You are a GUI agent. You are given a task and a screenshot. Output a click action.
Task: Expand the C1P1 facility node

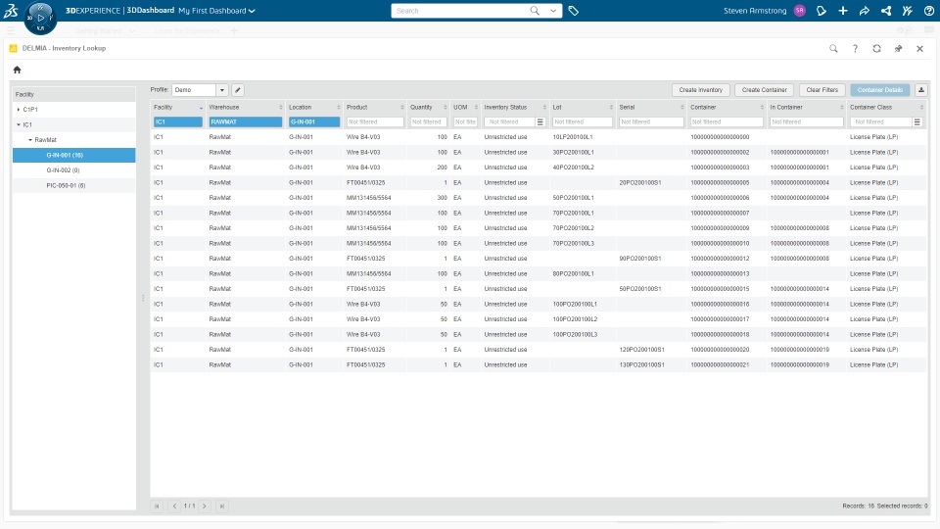coord(18,110)
